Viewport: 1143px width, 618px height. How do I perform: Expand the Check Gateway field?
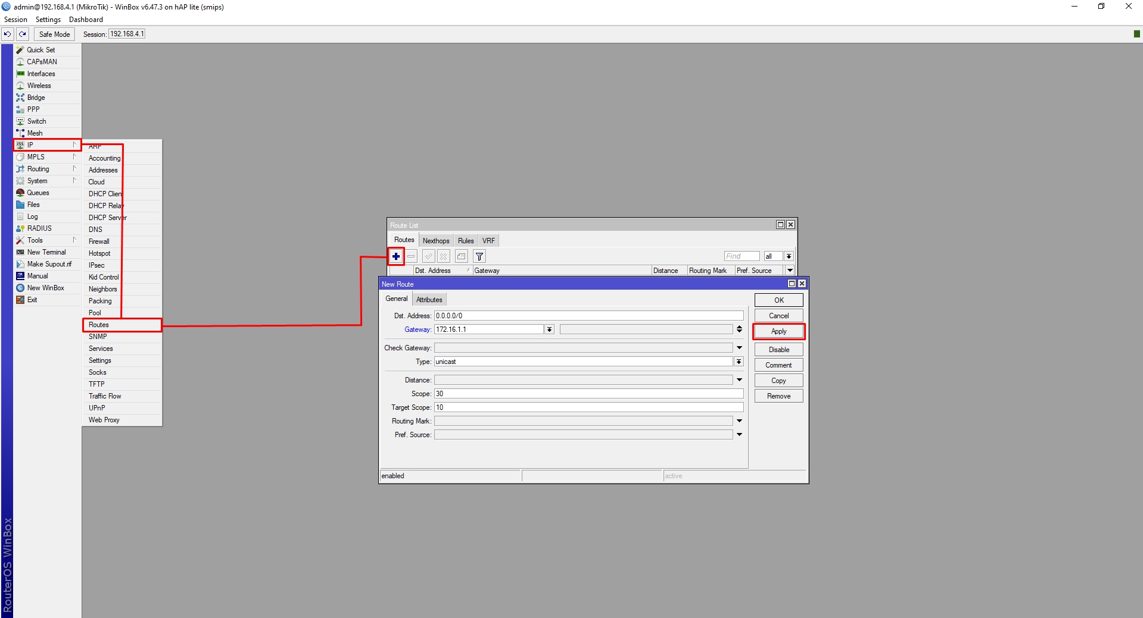[739, 348]
